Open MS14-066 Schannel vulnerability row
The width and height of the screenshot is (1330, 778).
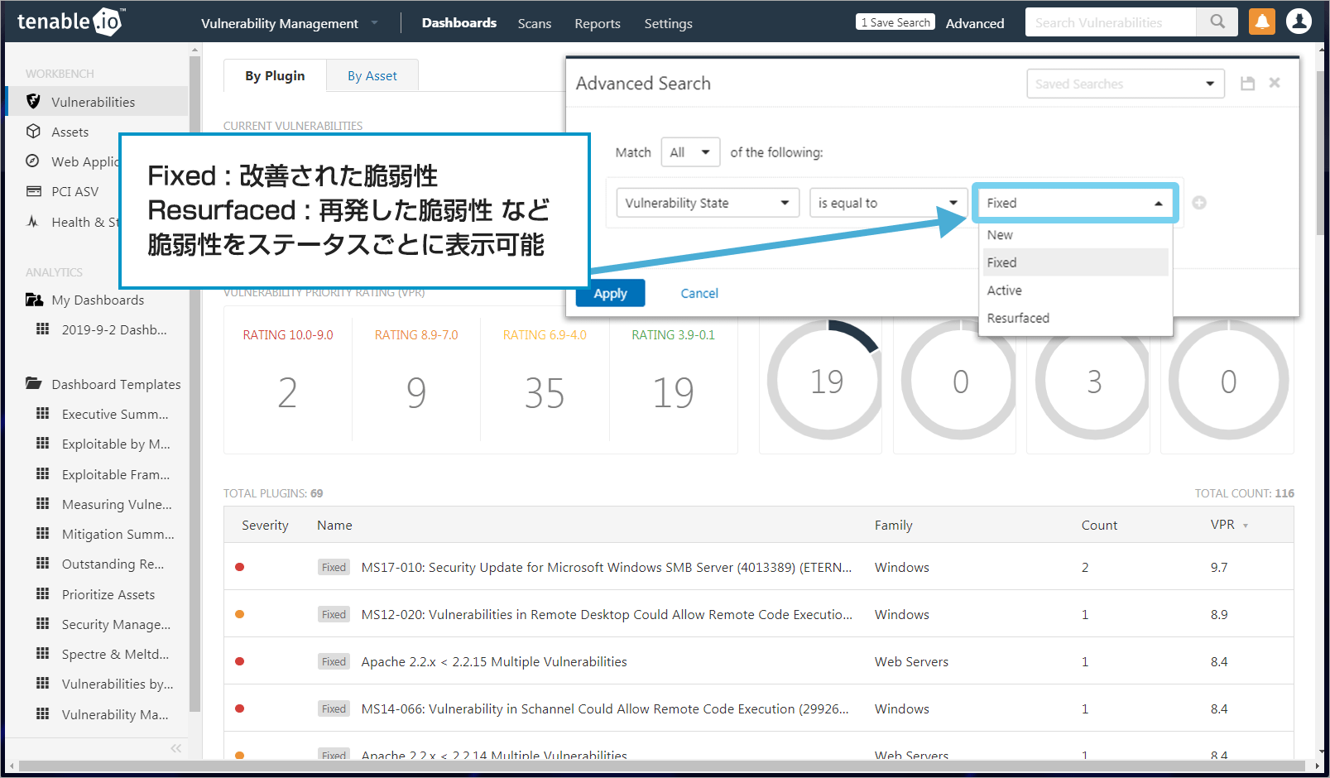[x=758, y=708]
